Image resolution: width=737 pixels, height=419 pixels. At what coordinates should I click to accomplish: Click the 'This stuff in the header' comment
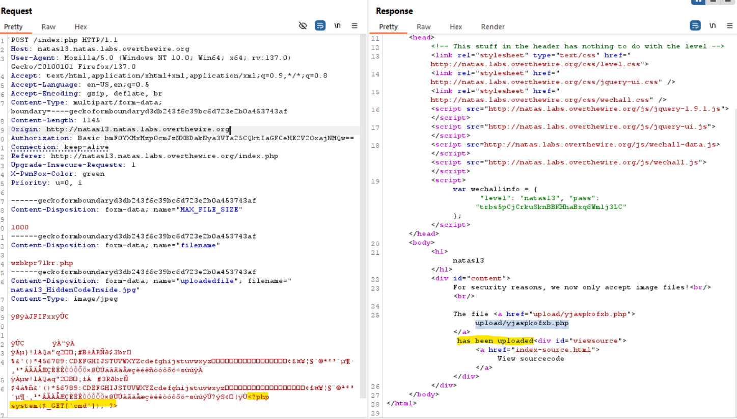[577, 46]
